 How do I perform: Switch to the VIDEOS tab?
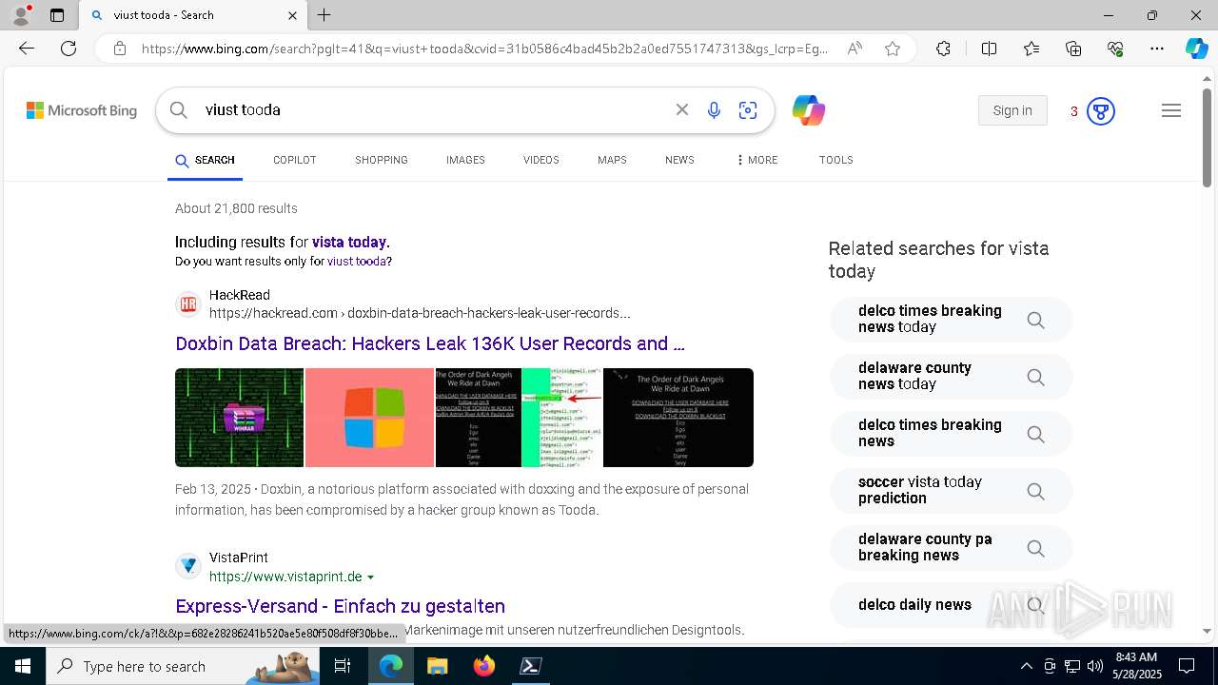pyautogui.click(x=541, y=160)
